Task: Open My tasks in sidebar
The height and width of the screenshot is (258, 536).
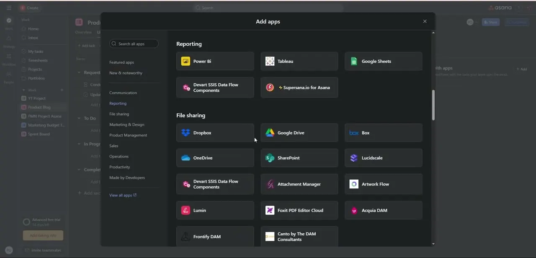Action: click(35, 52)
